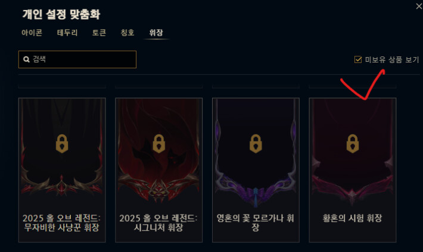Image resolution: width=423 pixels, height=252 pixels.
Task: Click the 미보유 상품 보기 label text
Action: 392,59
